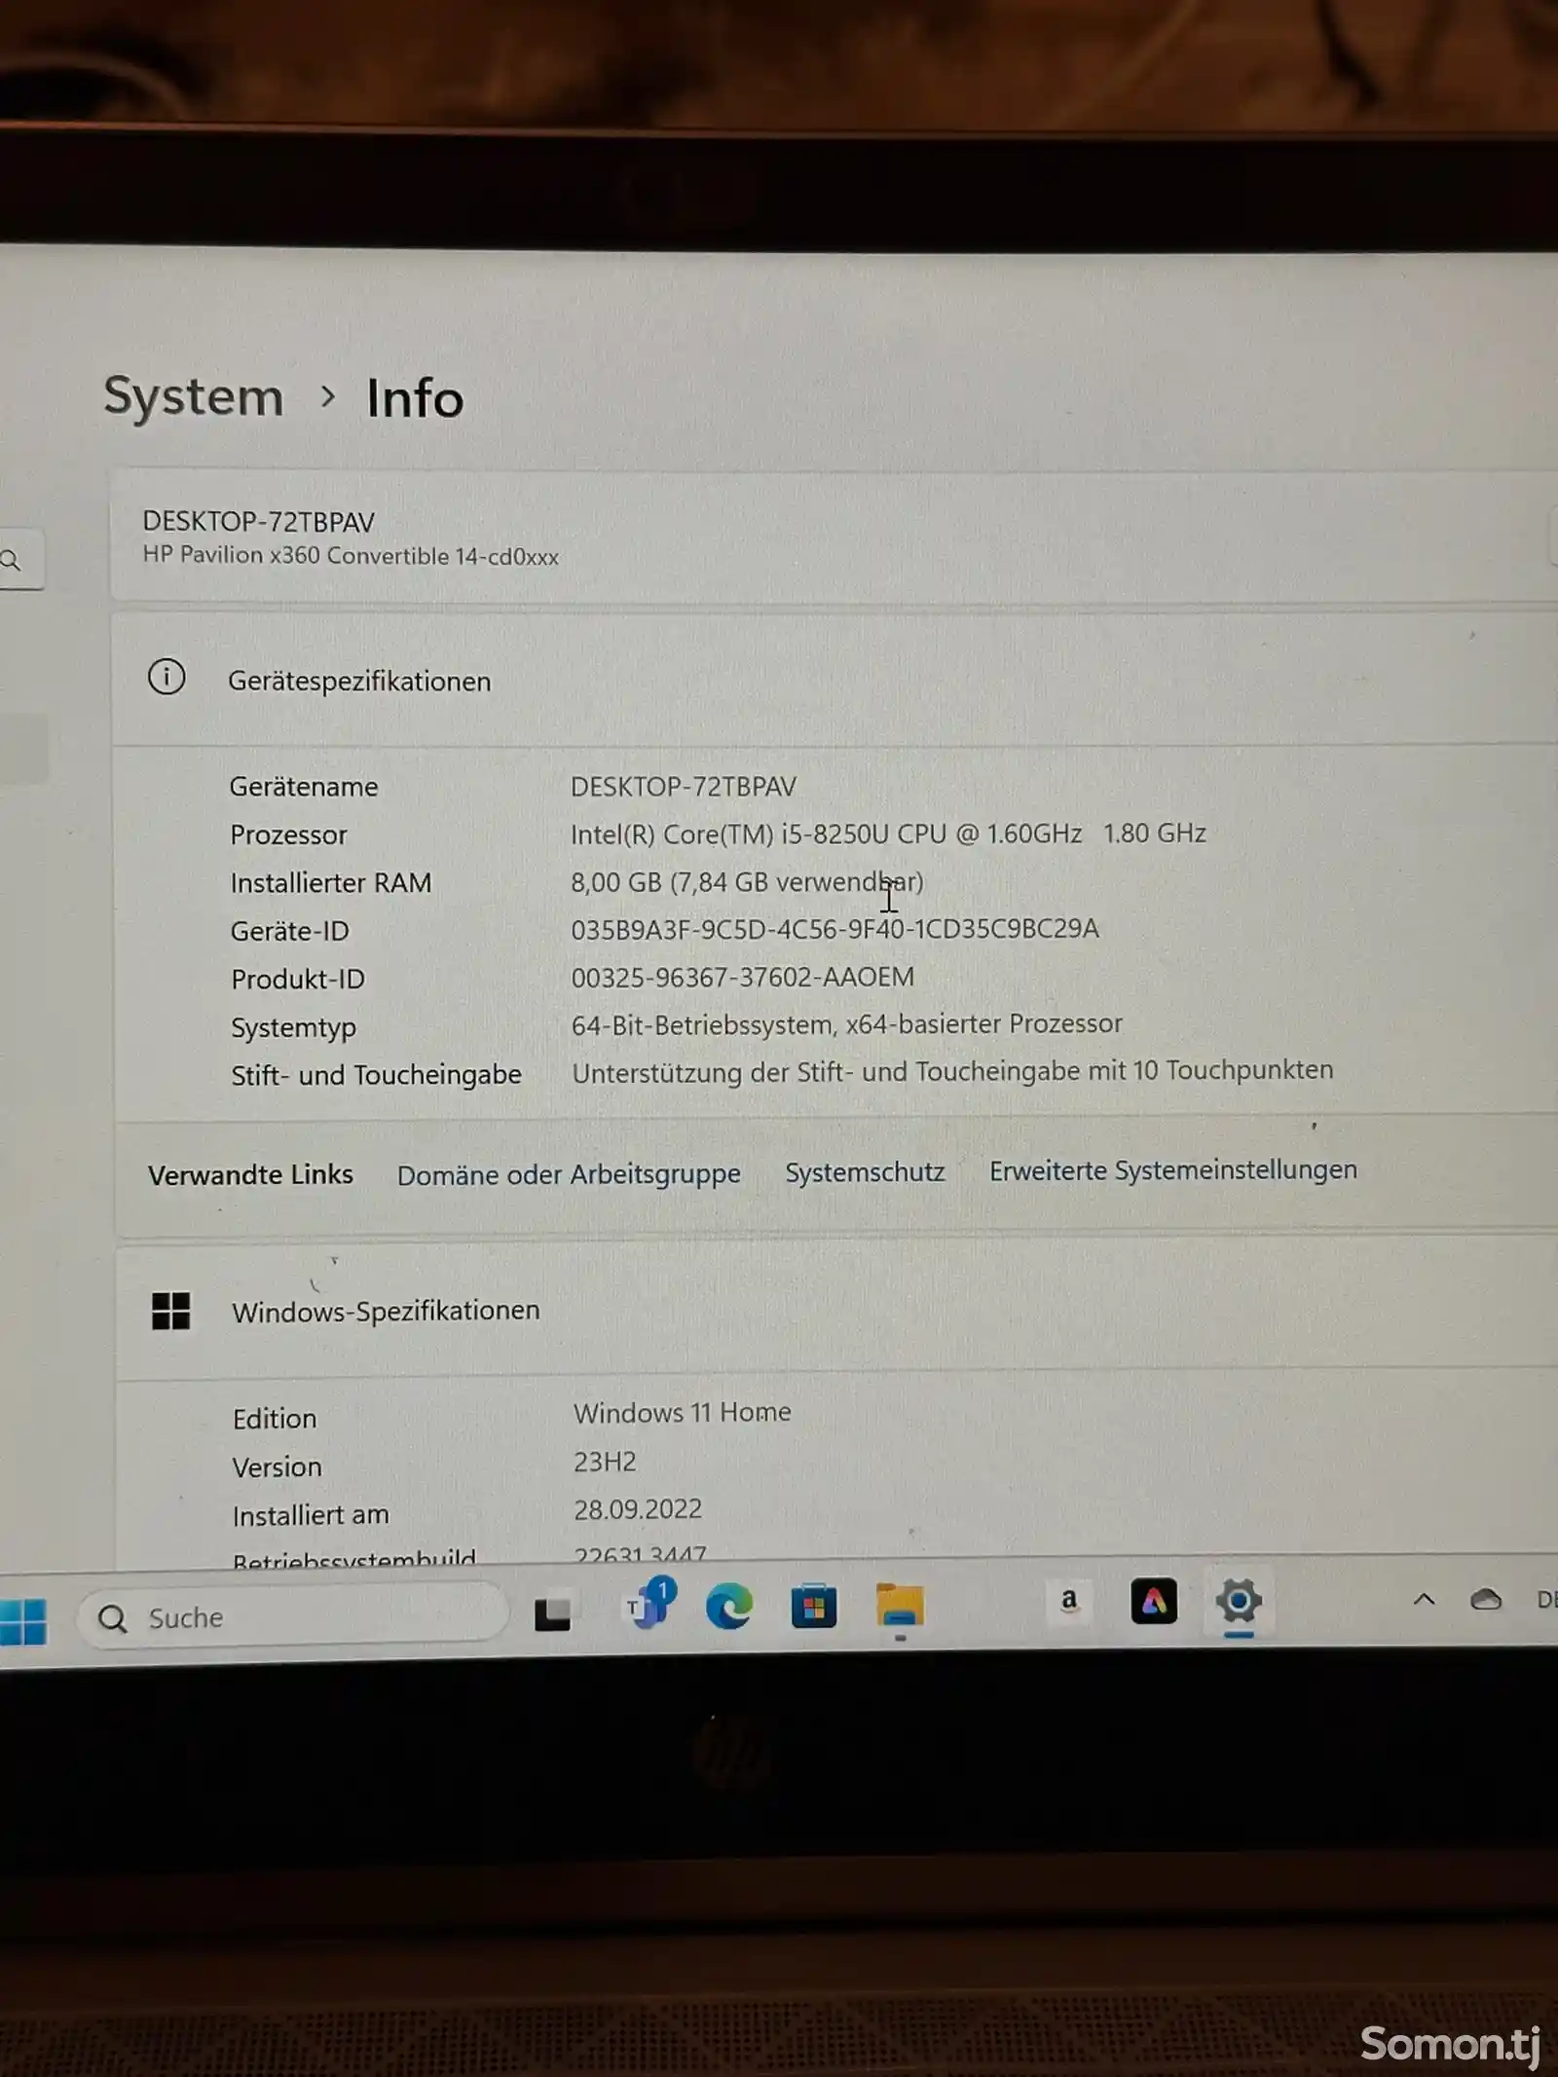Open the Windows Start menu

(x=23, y=1621)
